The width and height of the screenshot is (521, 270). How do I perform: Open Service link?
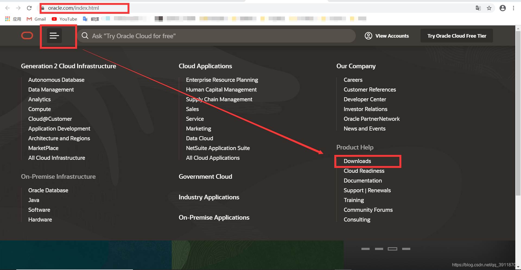195,119
